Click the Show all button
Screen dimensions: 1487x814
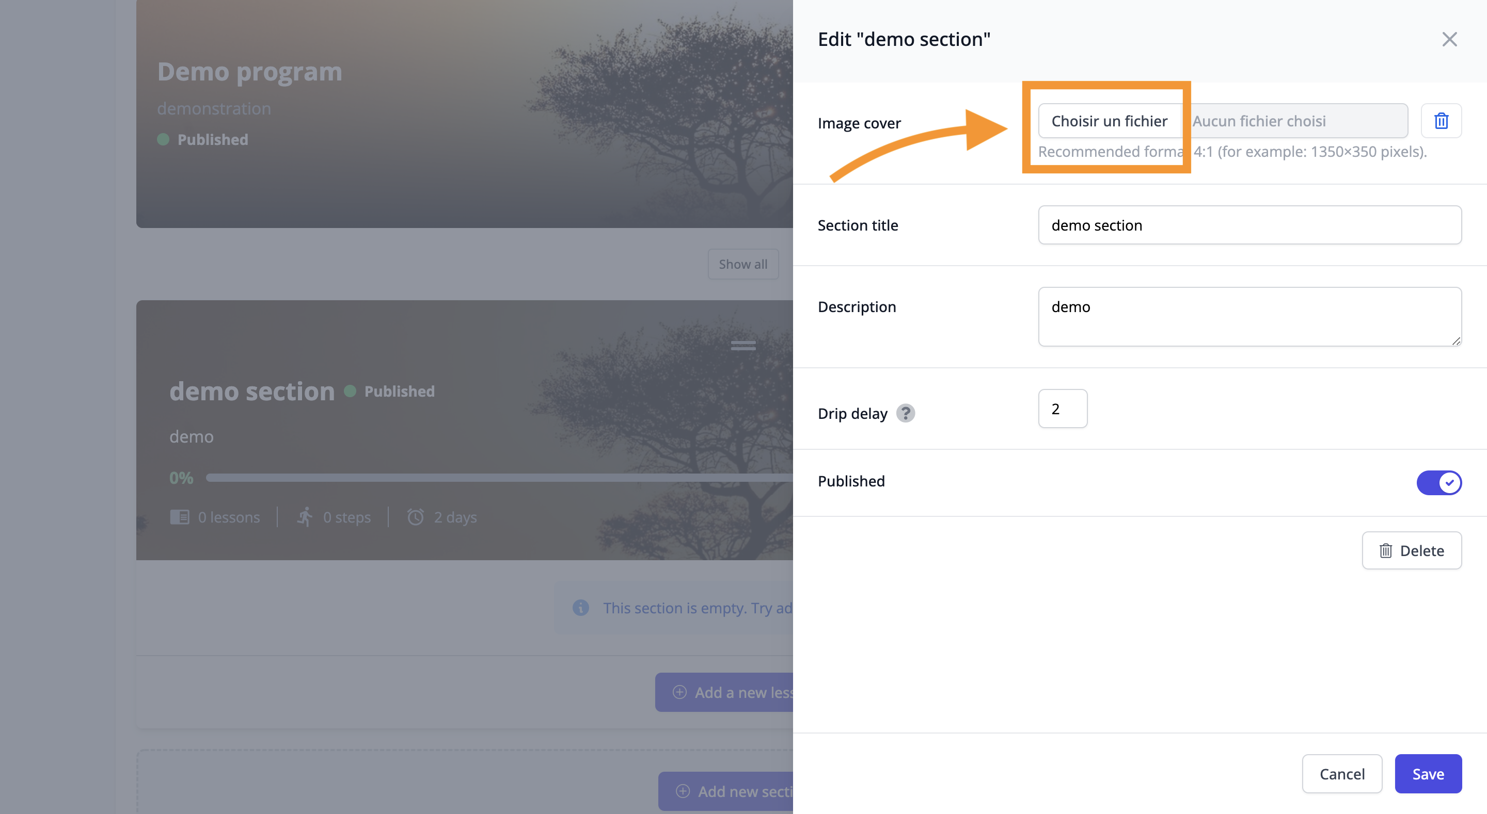(743, 264)
